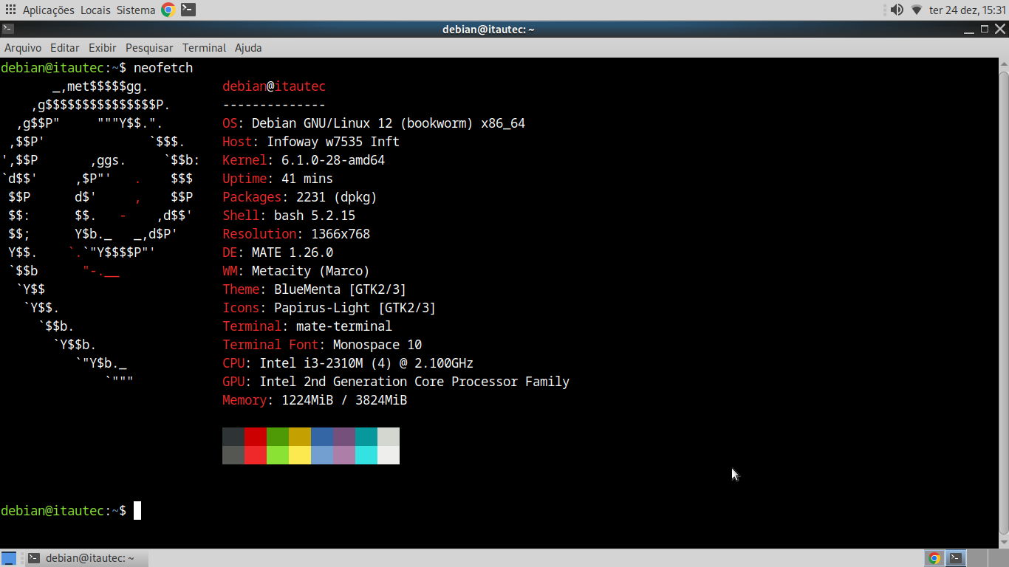Screen dimensions: 1009x567
Task: Click the typed neofetch command
Action: 163,68
